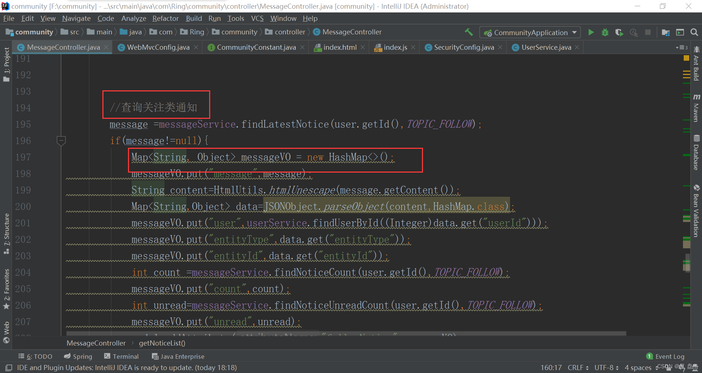The image size is (702, 373).
Task: Toggle the Project tool window
Action: (x=6, y=65)
